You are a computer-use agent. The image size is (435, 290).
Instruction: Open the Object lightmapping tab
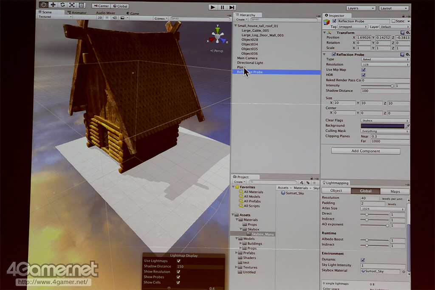(x=336, y=191)
